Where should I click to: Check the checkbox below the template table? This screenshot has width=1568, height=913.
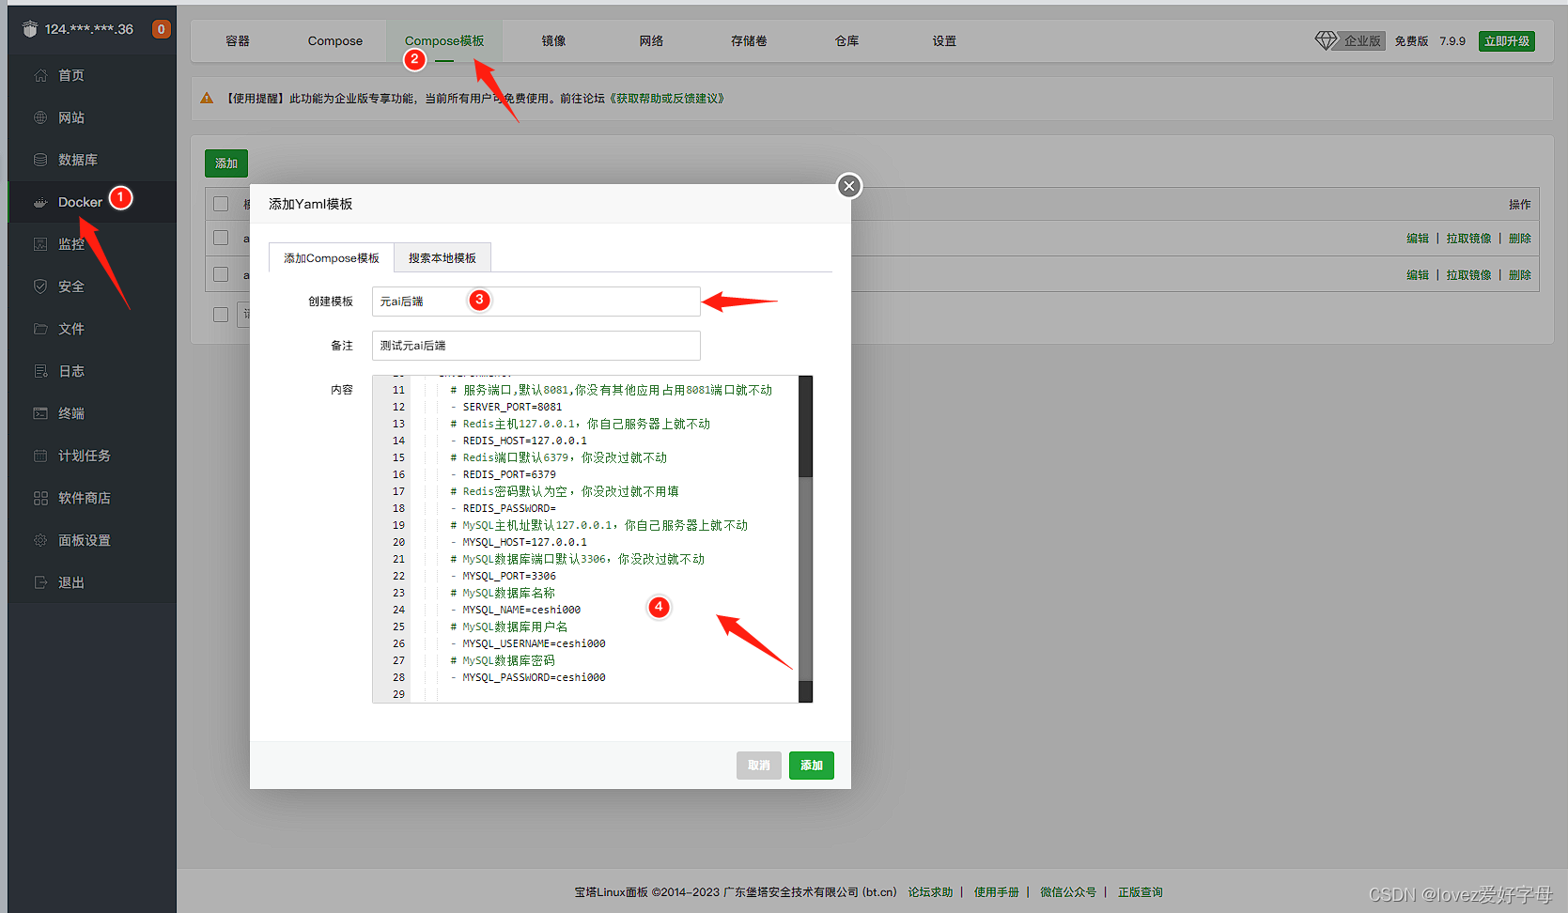(x=221, y=315)
